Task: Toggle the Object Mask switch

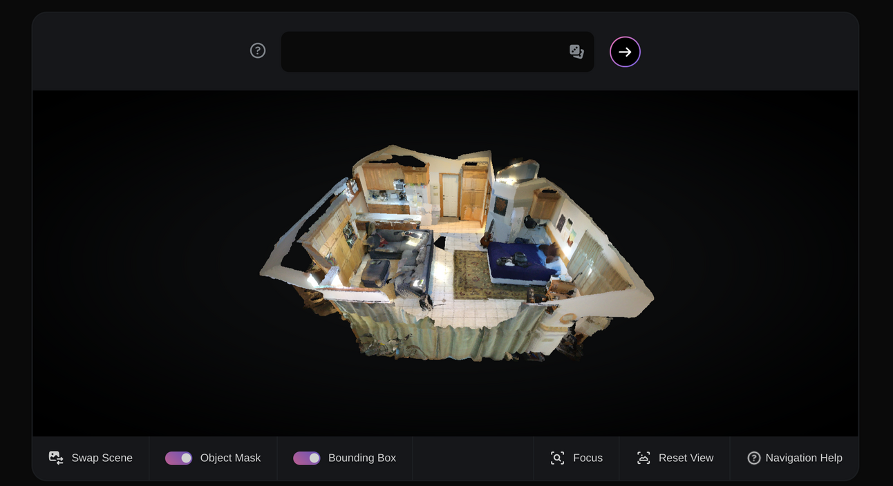Action: 178,458
